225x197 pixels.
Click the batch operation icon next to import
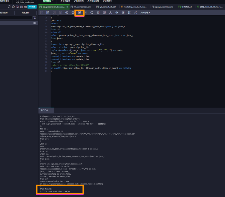pos(21,7)
